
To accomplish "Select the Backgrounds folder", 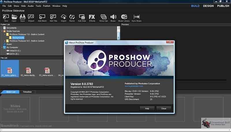I will pos(18,38).
